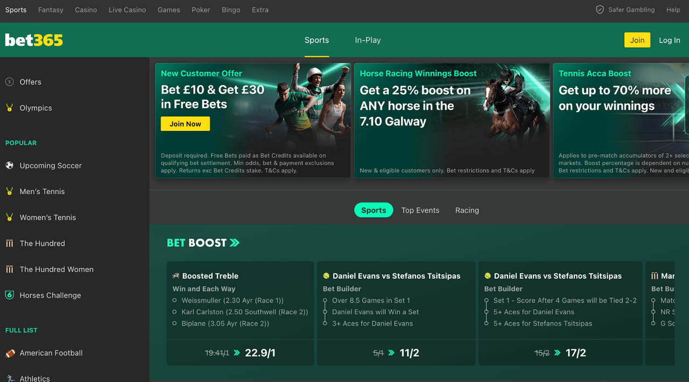Click the Safer Gambling shield icon
Image resolution: width=689 pixels, height=382 pixels.
(x=600, y=10)
